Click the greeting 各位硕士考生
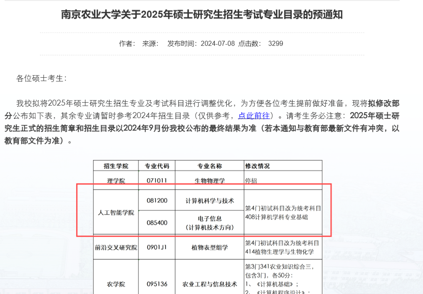 (41, 79)
